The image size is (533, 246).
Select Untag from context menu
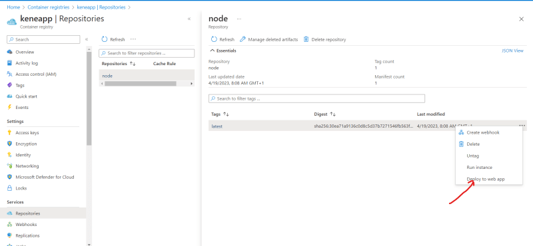click(489, 156)
